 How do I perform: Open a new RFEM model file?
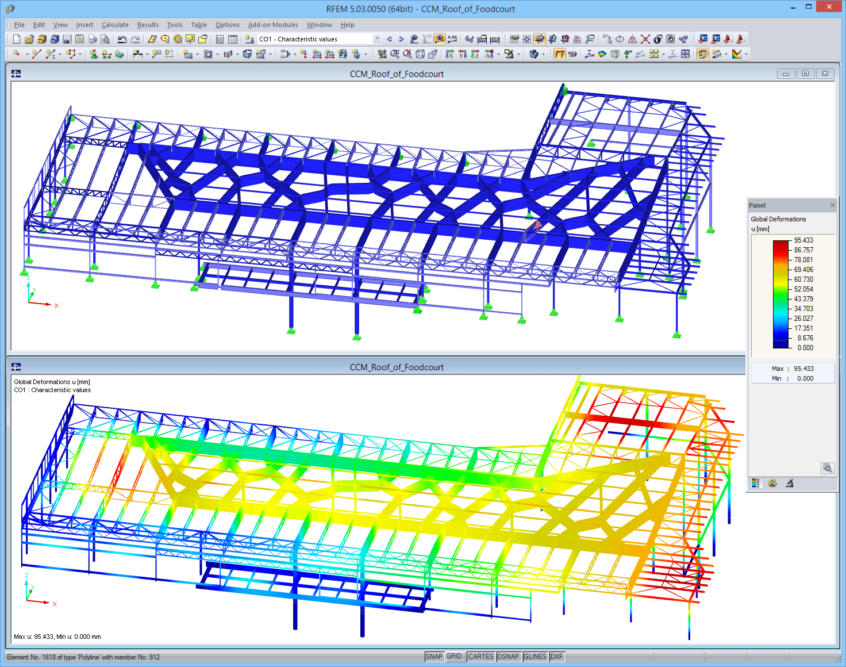[x=16, y=39]
